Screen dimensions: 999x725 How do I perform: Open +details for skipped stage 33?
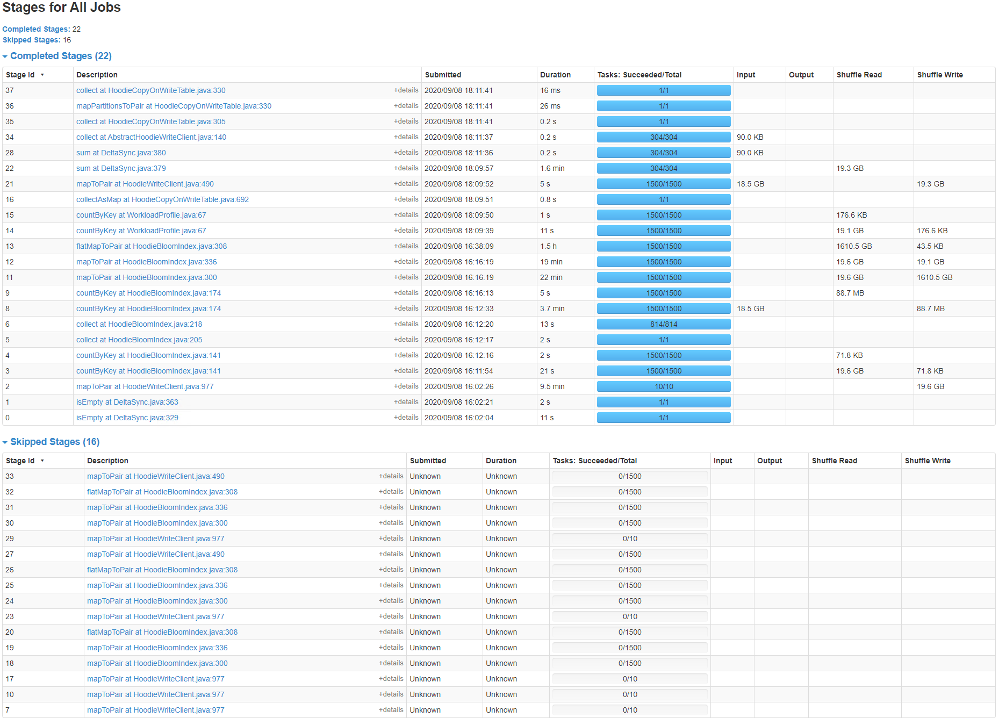391,476
